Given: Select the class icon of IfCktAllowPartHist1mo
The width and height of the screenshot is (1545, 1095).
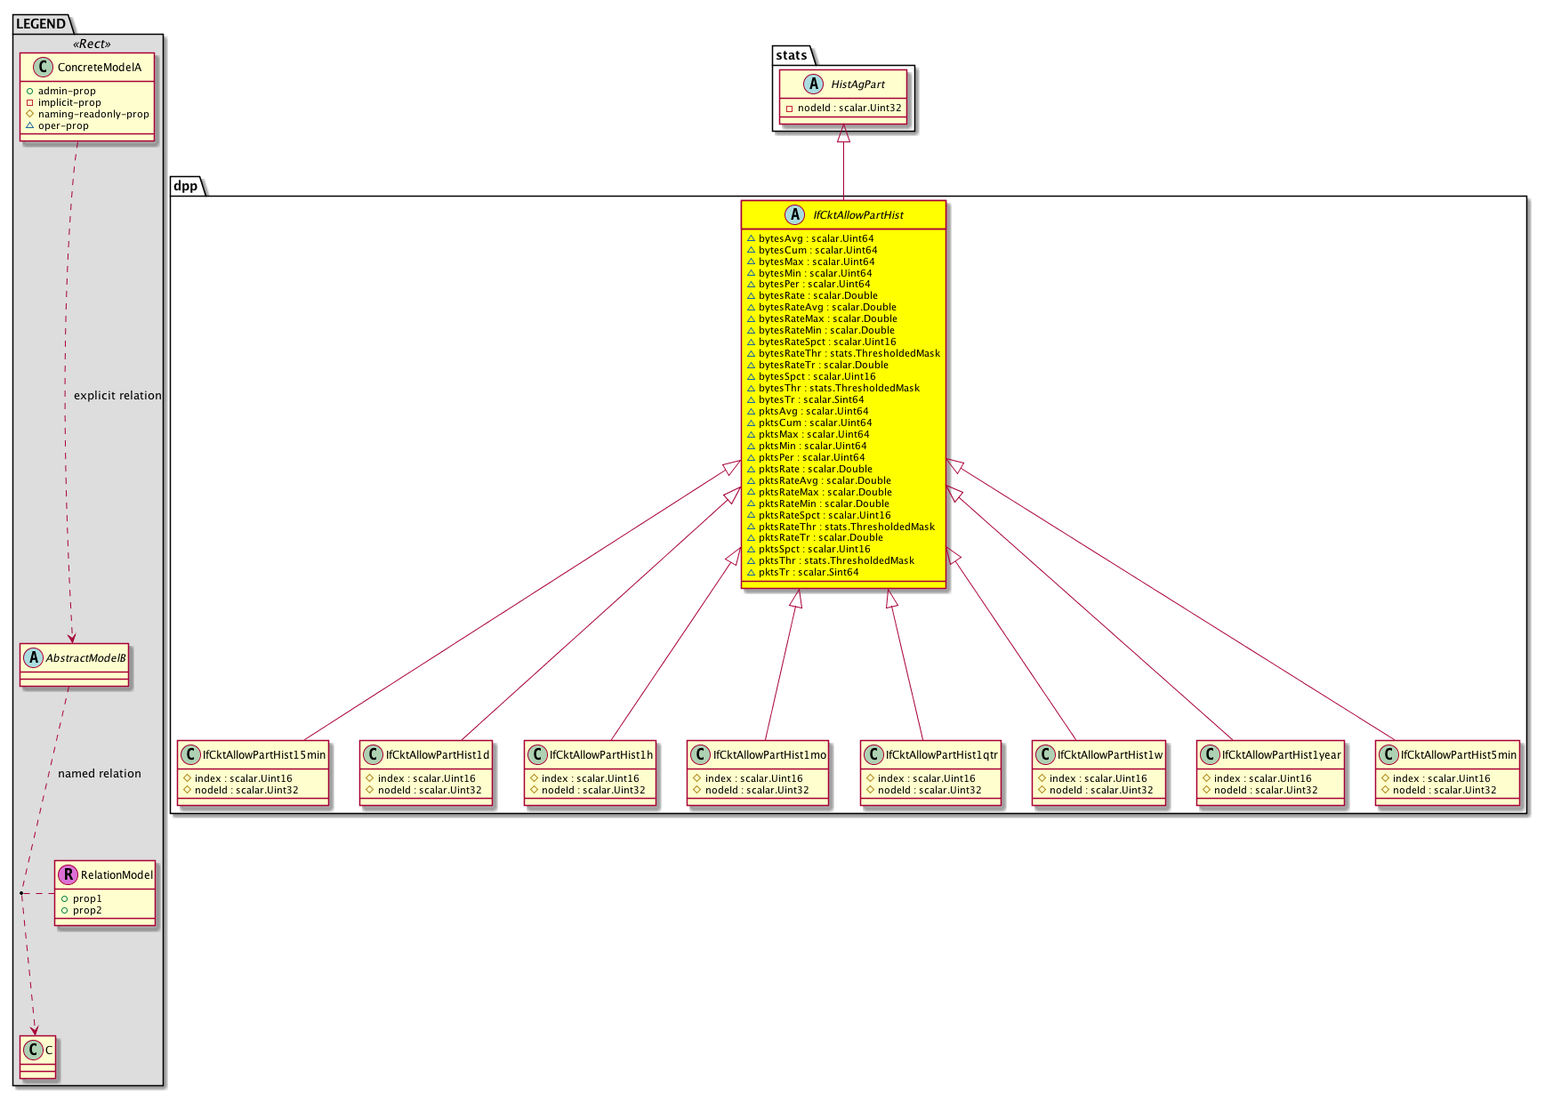Looking at the screenshot, I should click(700, 755).
